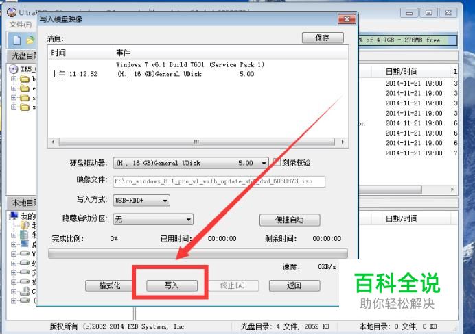Expand the C optical drive node
475x334 pixels.
pos(14,292)
